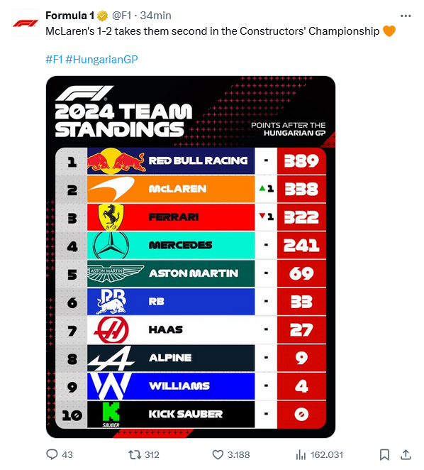Repost this tweet using the retweet icon
Image resolution: width=424 pixels, height=470 pixels.
click(x=135, y=454)
